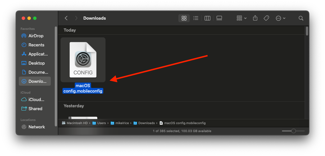
Task: Click the Locations section heading
Action: coord(28,120)
